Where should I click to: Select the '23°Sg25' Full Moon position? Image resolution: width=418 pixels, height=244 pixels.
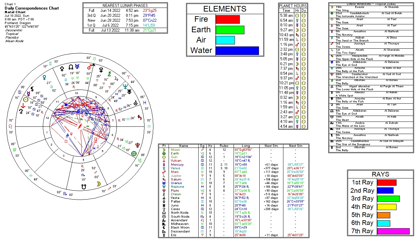(x=150, y=11)
